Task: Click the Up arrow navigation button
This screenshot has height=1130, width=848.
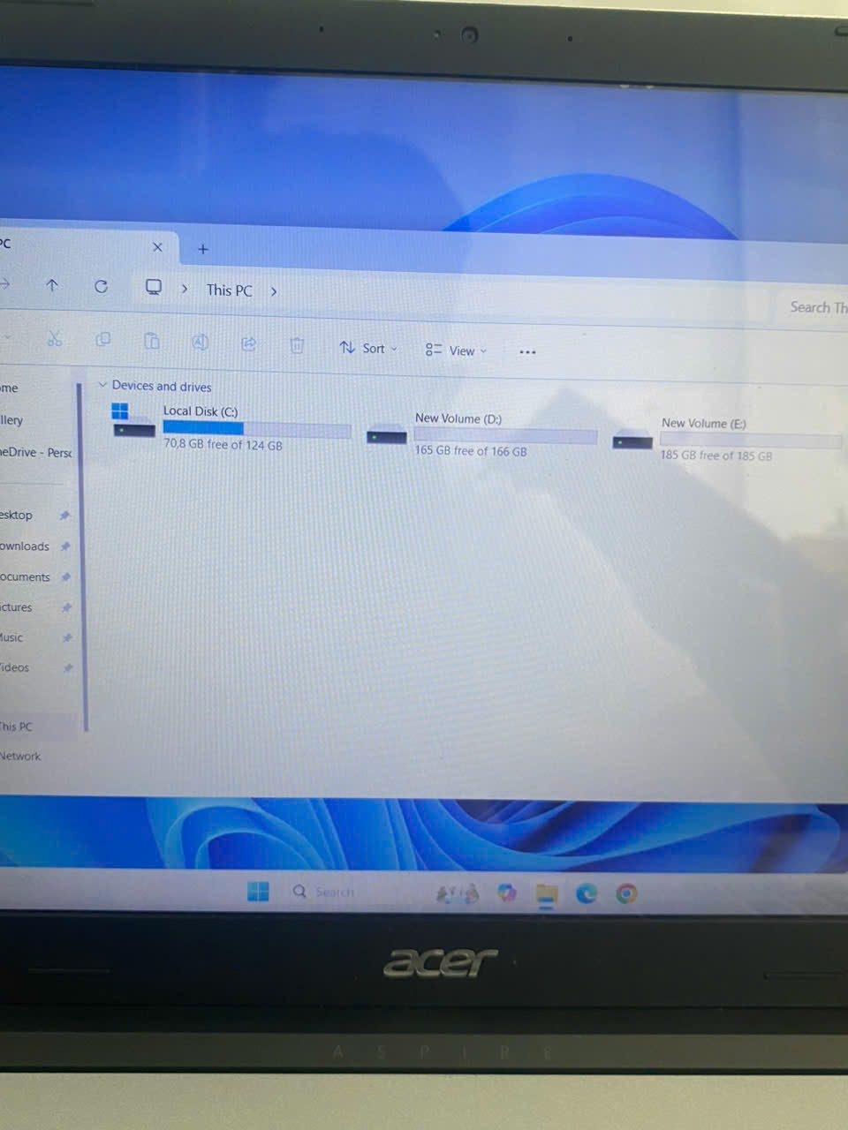Action: tap(52, 285)
